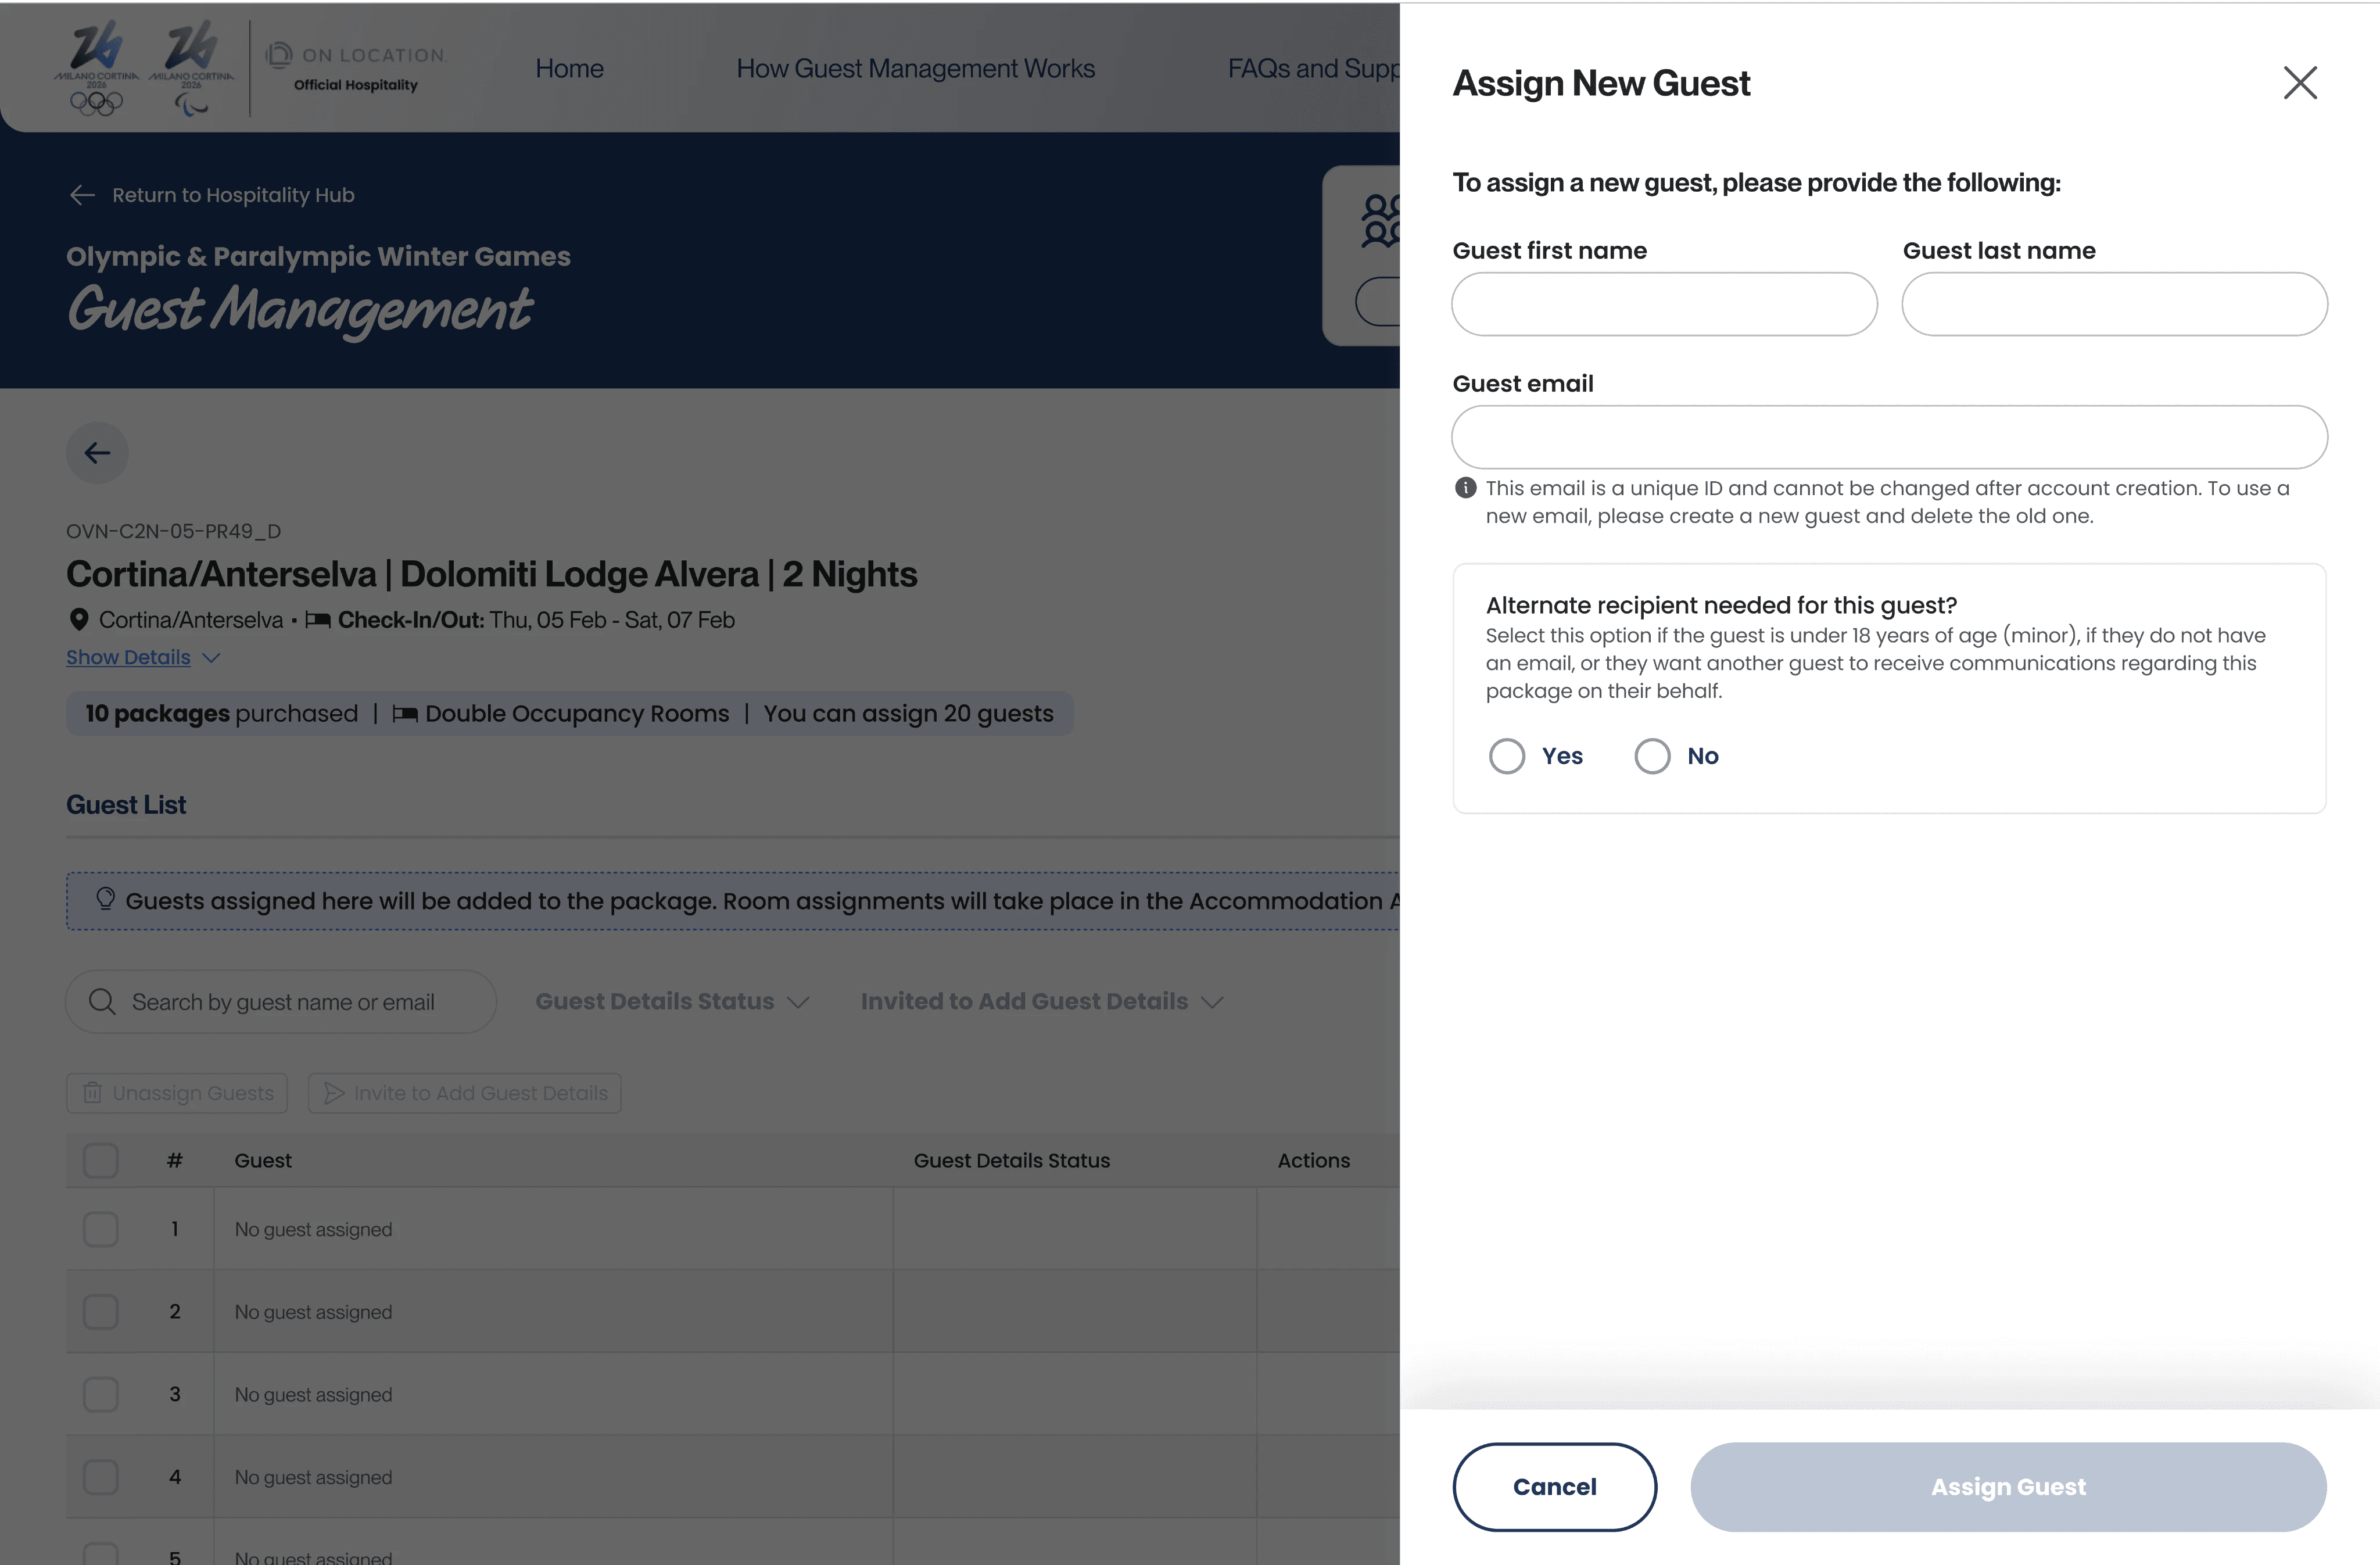Click '10 packages purchased' text
Screen dimensions: 2380x1565
tap(221, 714)
